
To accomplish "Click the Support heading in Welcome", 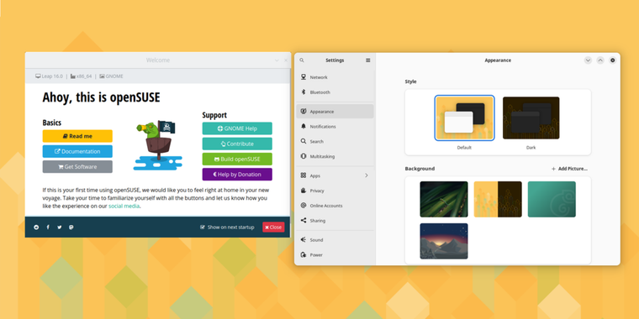I will click(214, 115).
